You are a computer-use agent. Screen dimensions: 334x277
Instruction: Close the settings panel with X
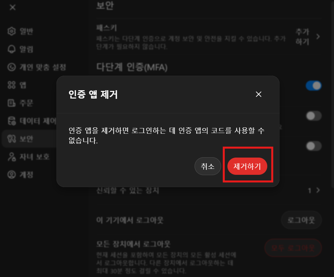click(13, 7)
